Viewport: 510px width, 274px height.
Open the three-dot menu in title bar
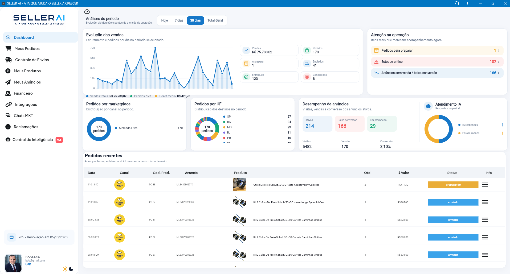click(467, 3)
